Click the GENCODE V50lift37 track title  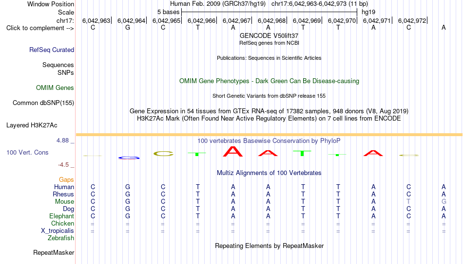pos(269,35)
